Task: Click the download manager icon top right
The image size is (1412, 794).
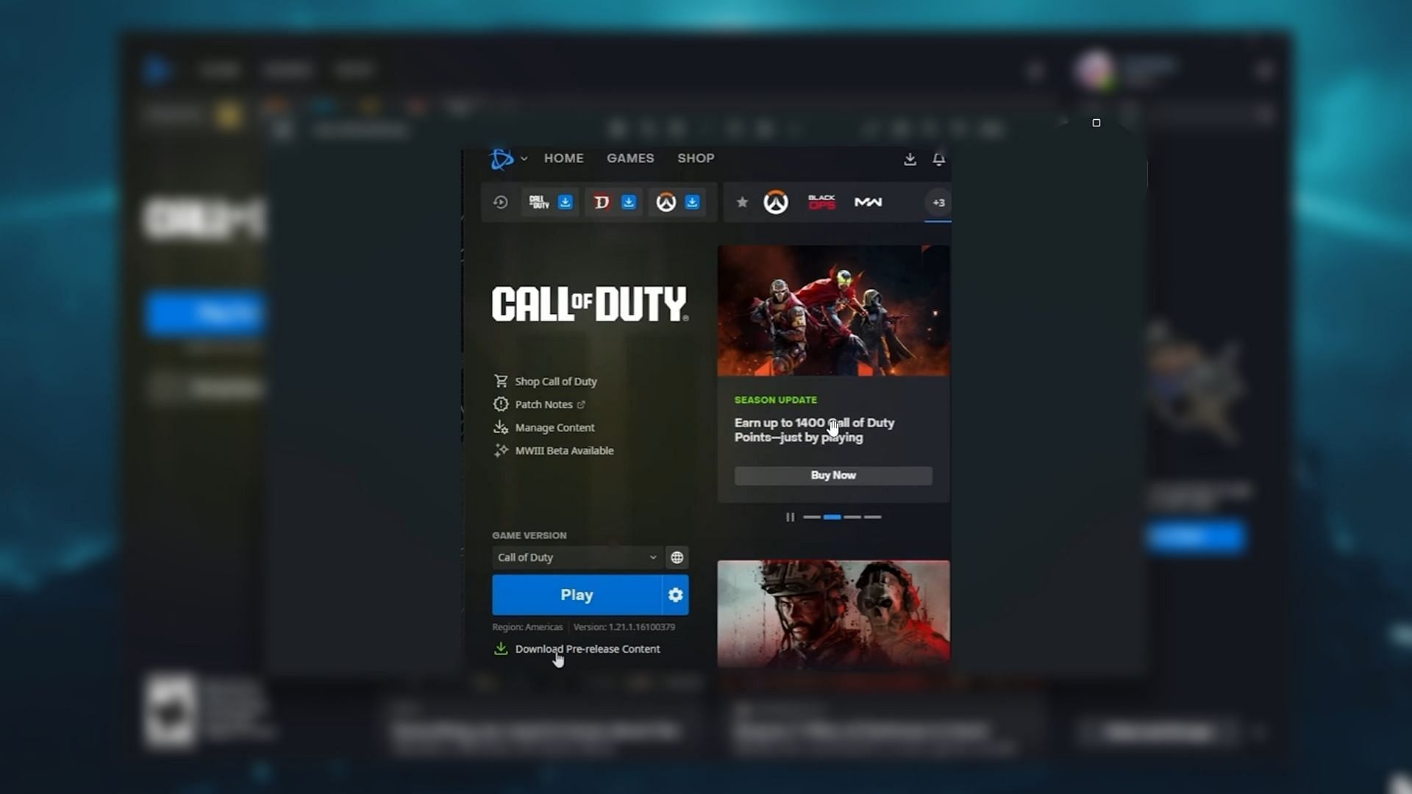Action: [x=909, y=159]
